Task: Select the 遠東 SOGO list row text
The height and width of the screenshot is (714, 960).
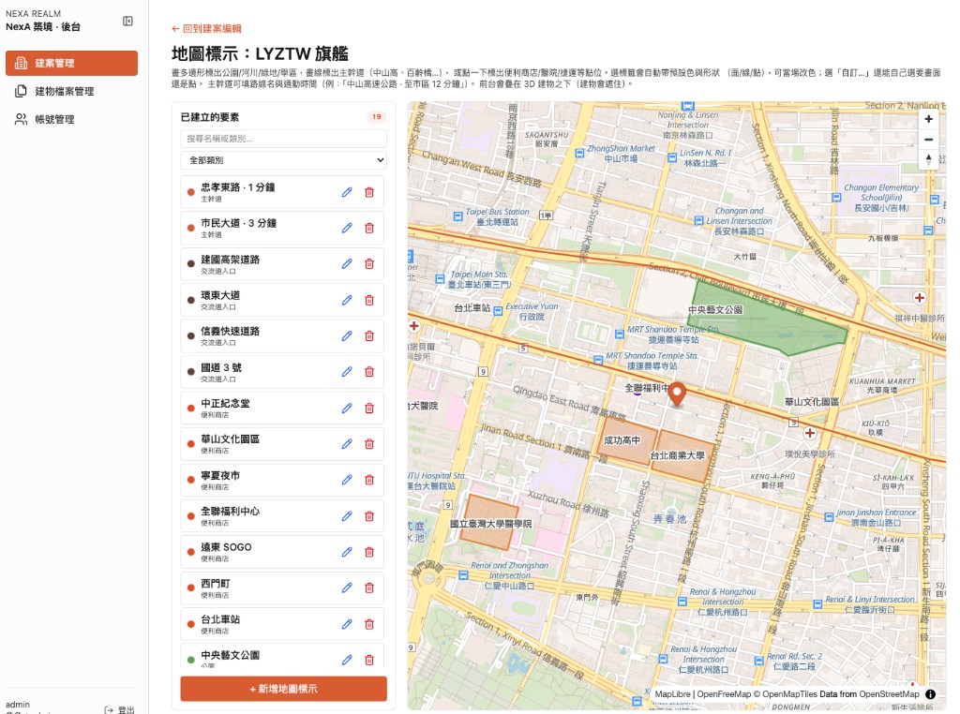Action: click(x=226, y=547)
